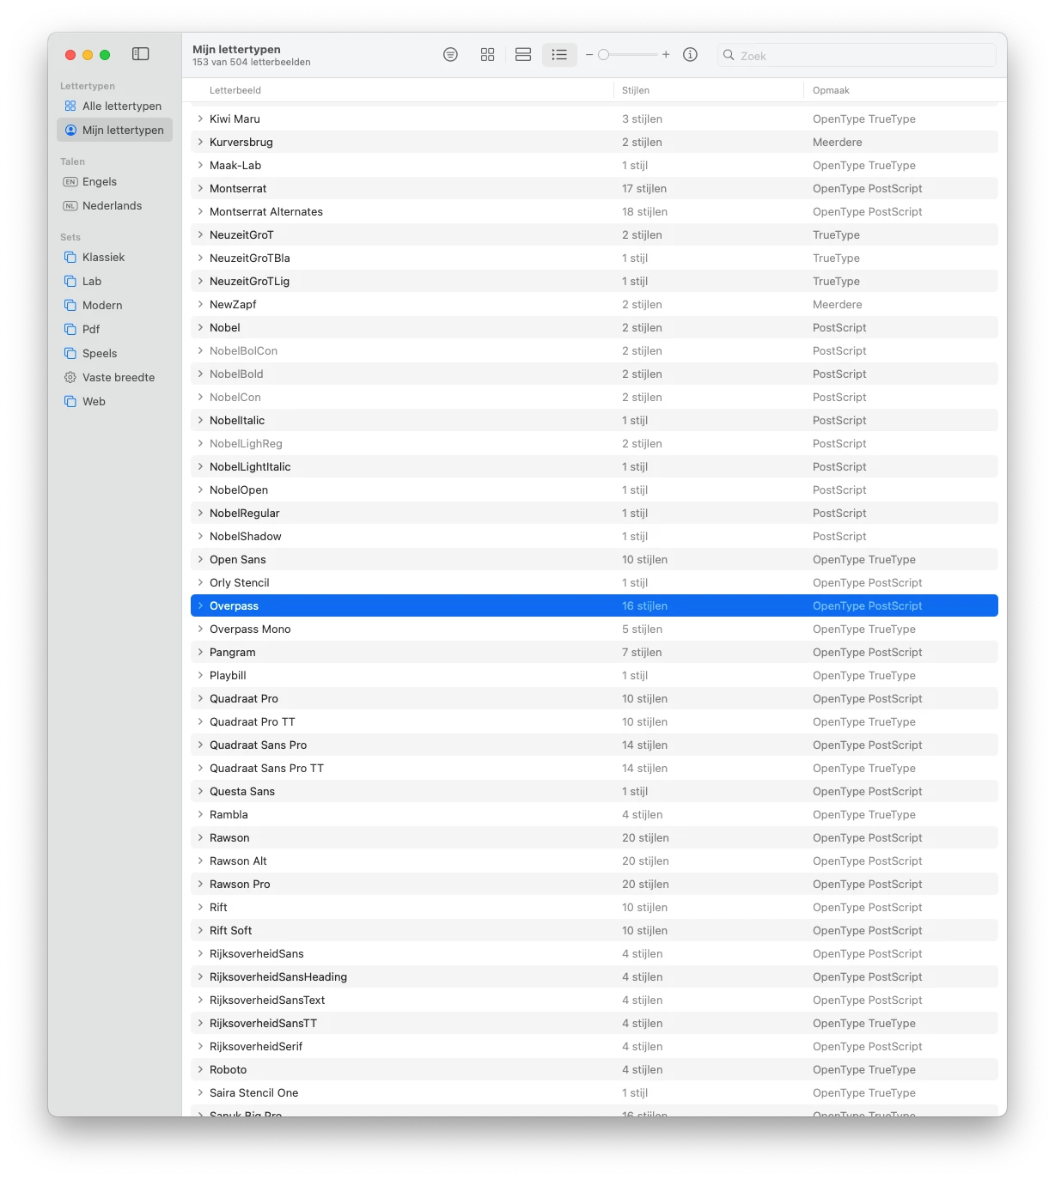
Task: Select the Kurversbrug font row
Action: coord(595,142)
